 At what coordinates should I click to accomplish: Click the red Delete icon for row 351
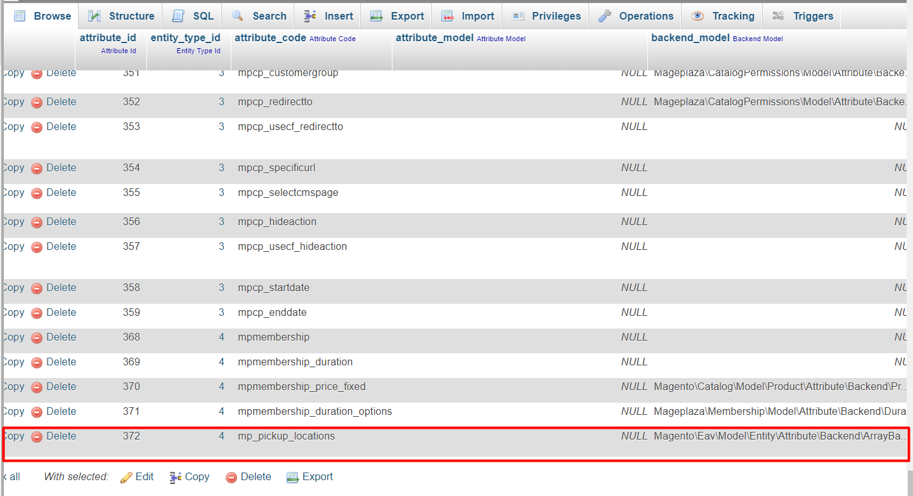point(37,74)
